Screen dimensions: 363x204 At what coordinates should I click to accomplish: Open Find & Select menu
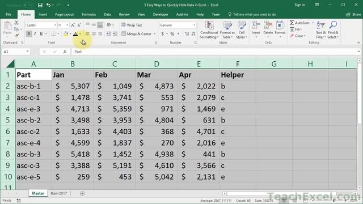[x=333, y=30]
